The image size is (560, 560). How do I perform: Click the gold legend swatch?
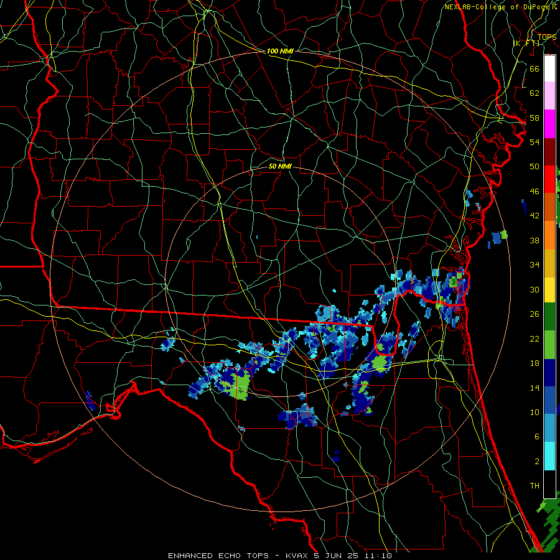pos(549,263)
